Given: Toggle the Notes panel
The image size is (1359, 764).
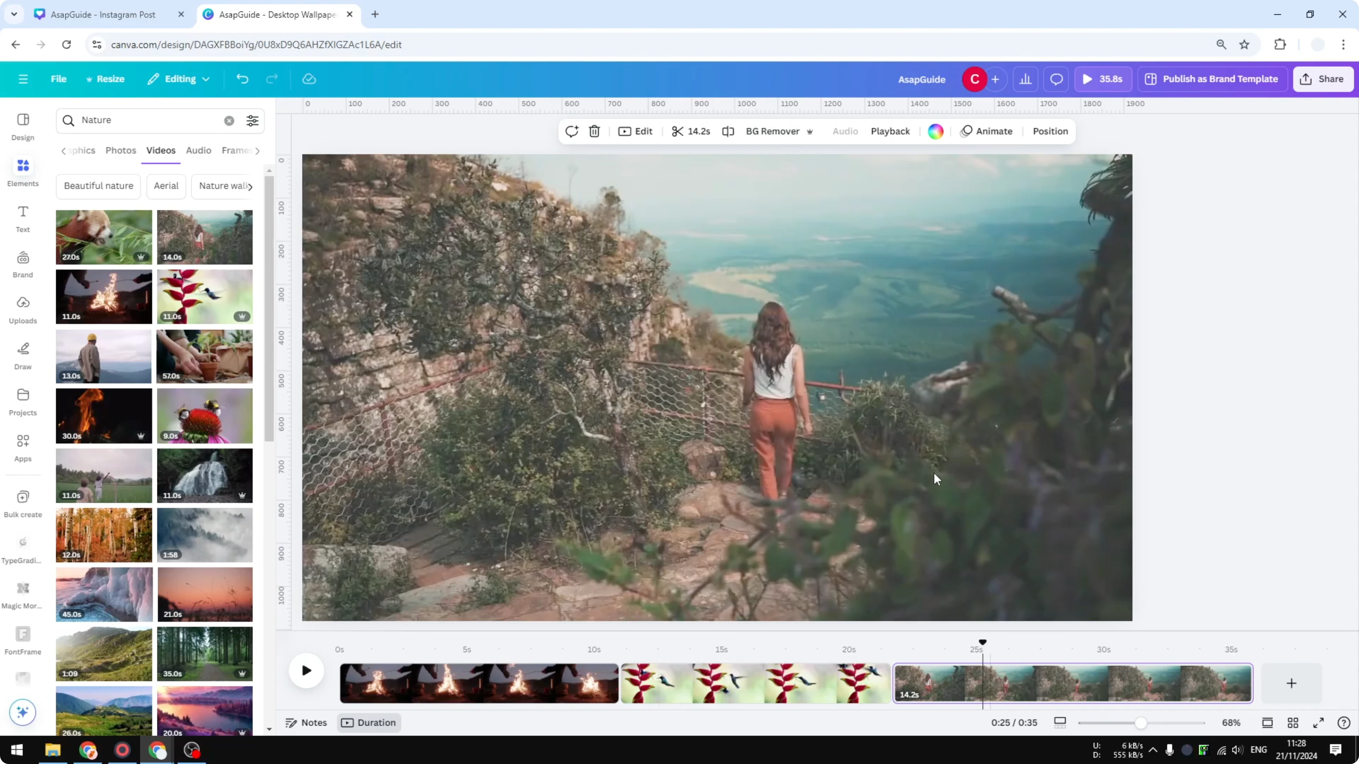Looking at the screenshot, I should (306, 722).
